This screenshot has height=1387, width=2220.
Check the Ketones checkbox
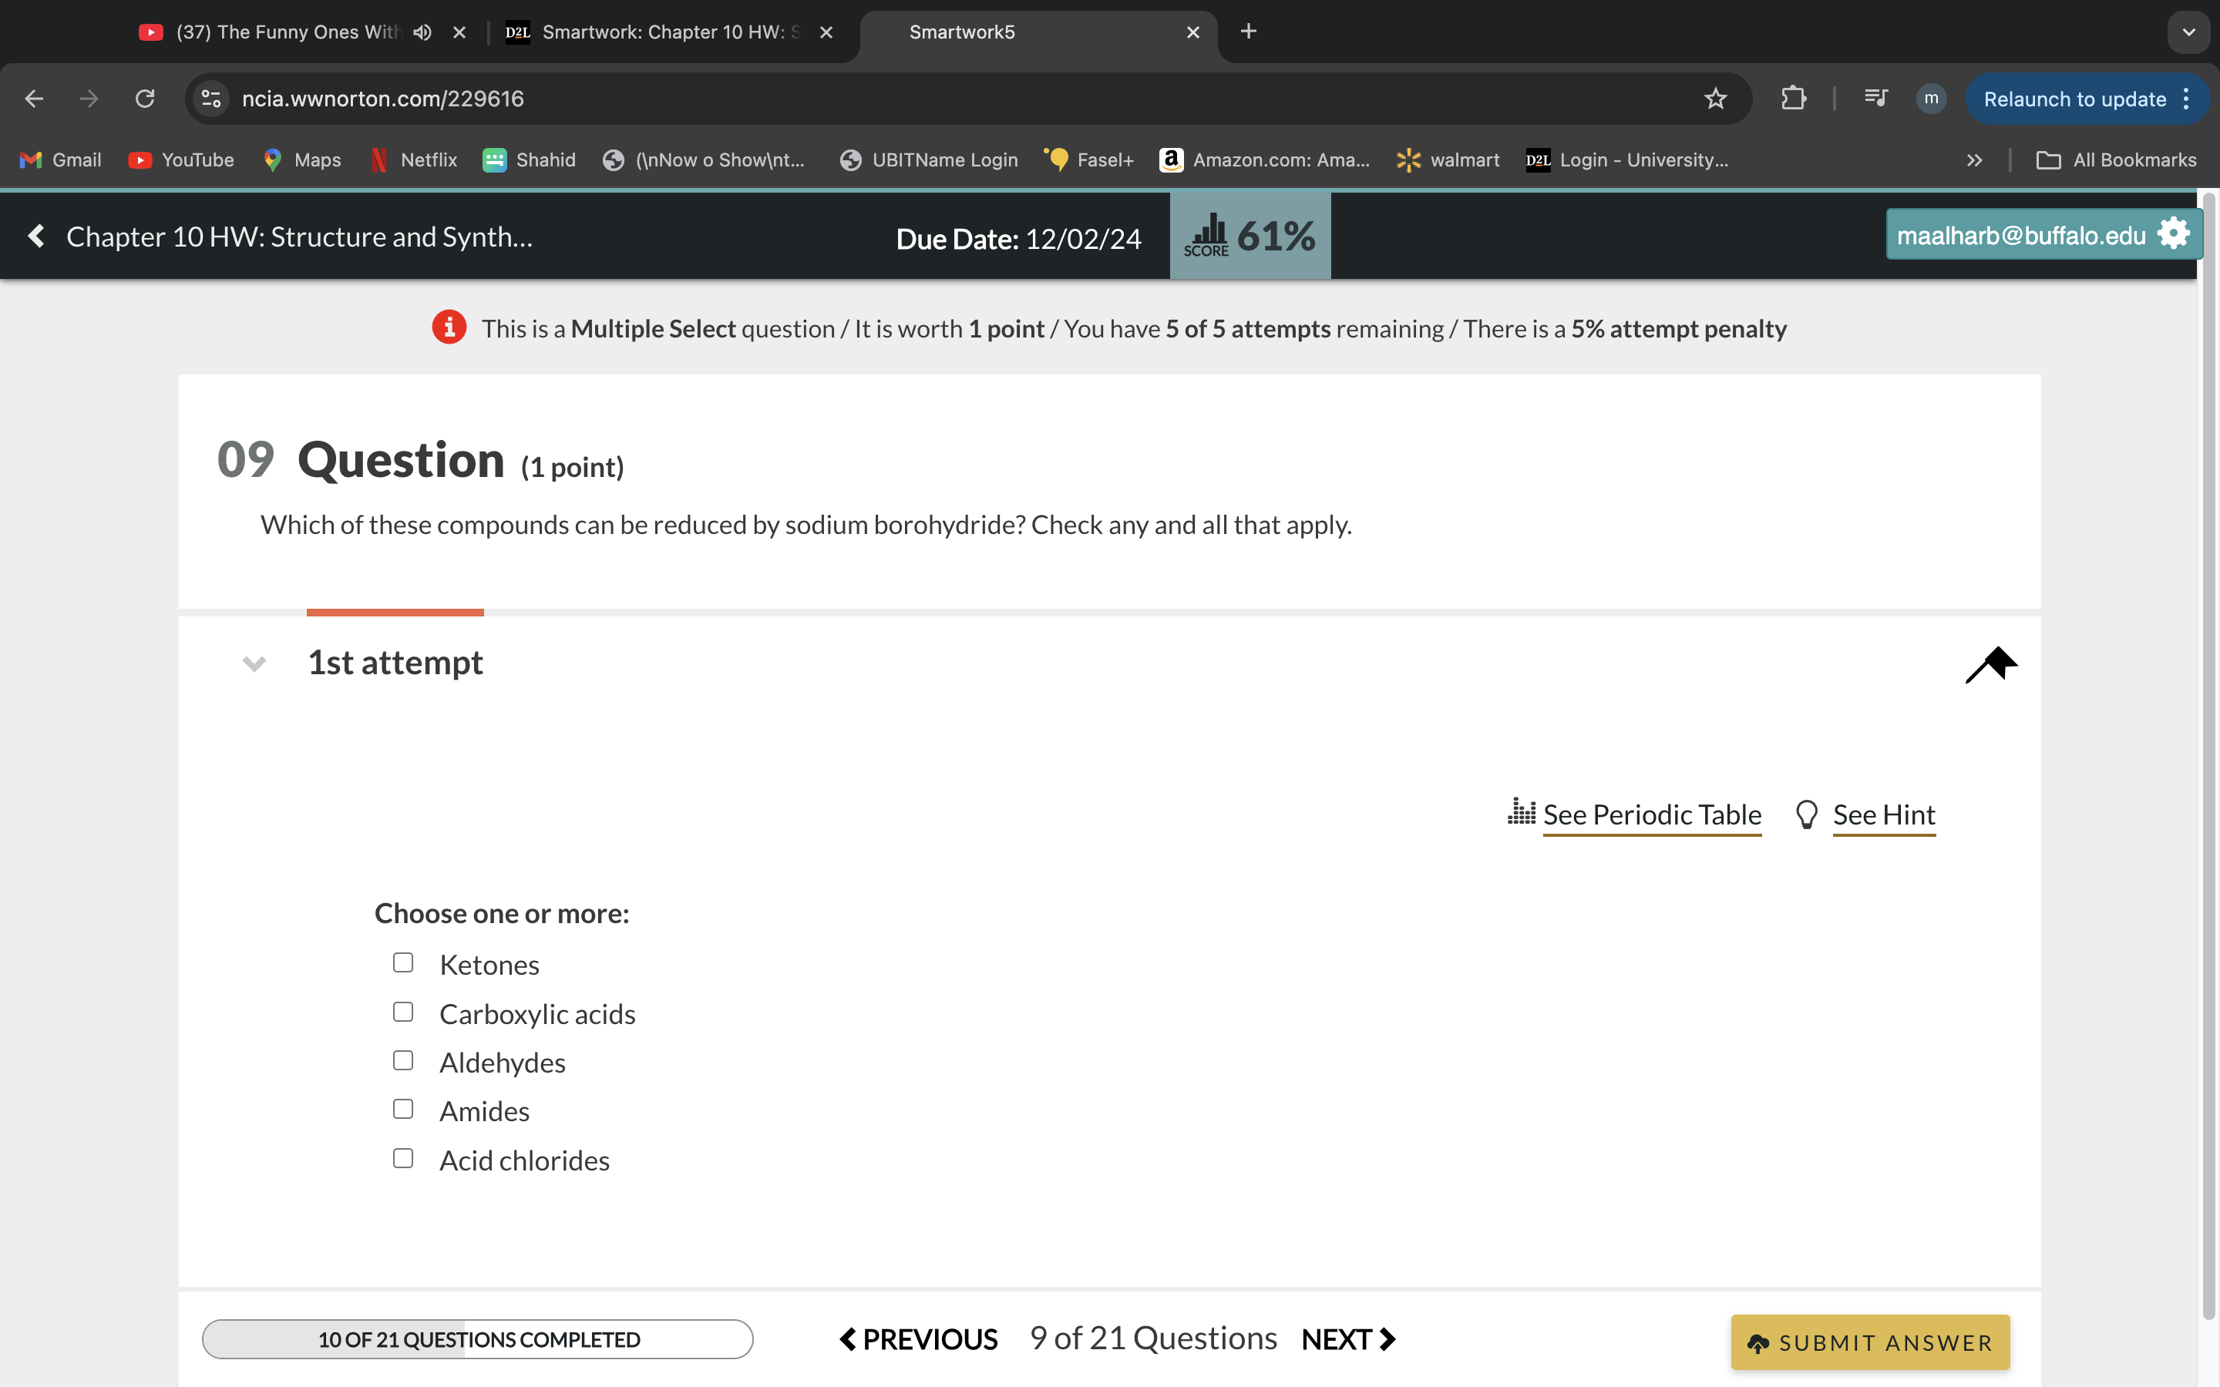(402, 962)
